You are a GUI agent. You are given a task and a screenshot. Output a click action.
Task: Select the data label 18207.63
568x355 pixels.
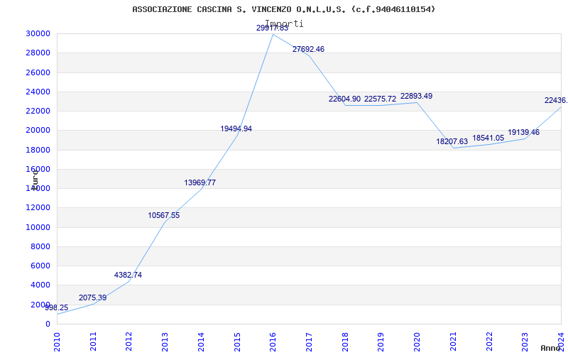[x=452, y=141]
